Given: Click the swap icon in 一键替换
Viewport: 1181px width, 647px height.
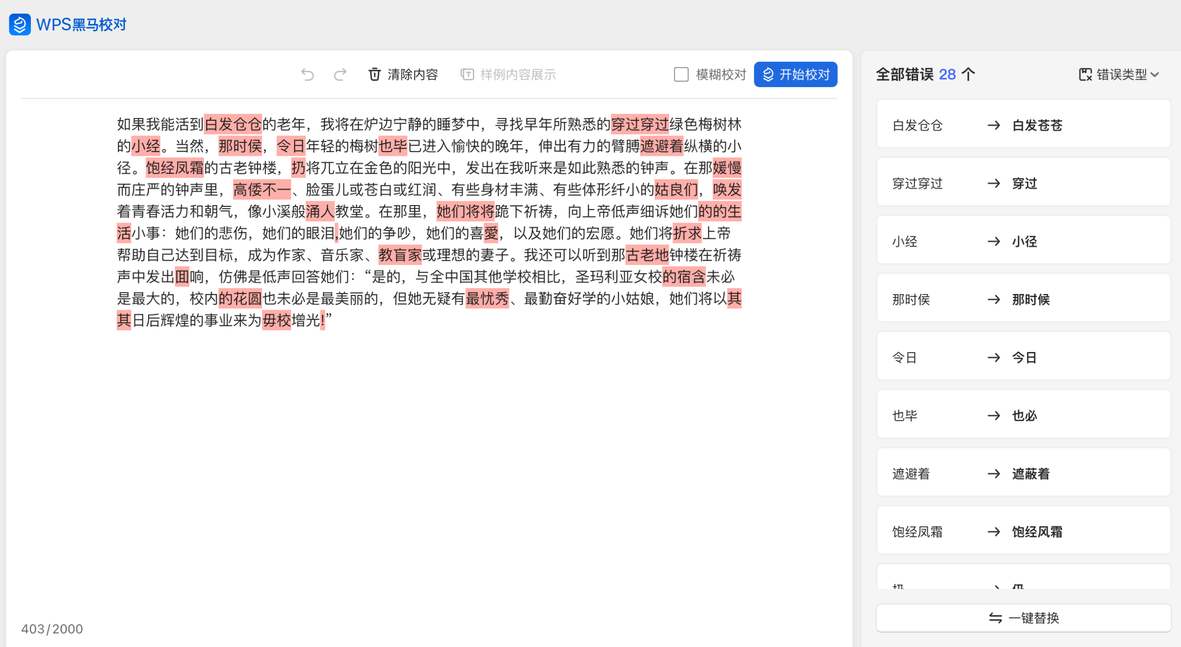Looking at the screenshot, I should (995, 618).
